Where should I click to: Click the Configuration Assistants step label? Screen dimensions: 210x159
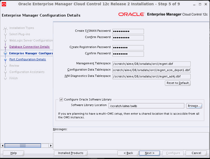click(x=27, y=72)
